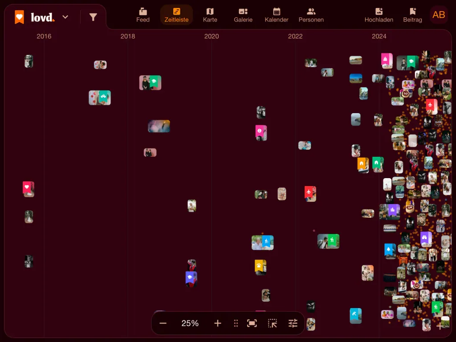Click the fit-to-screen frame icon

pyautogui.click(x=252, y=323)
